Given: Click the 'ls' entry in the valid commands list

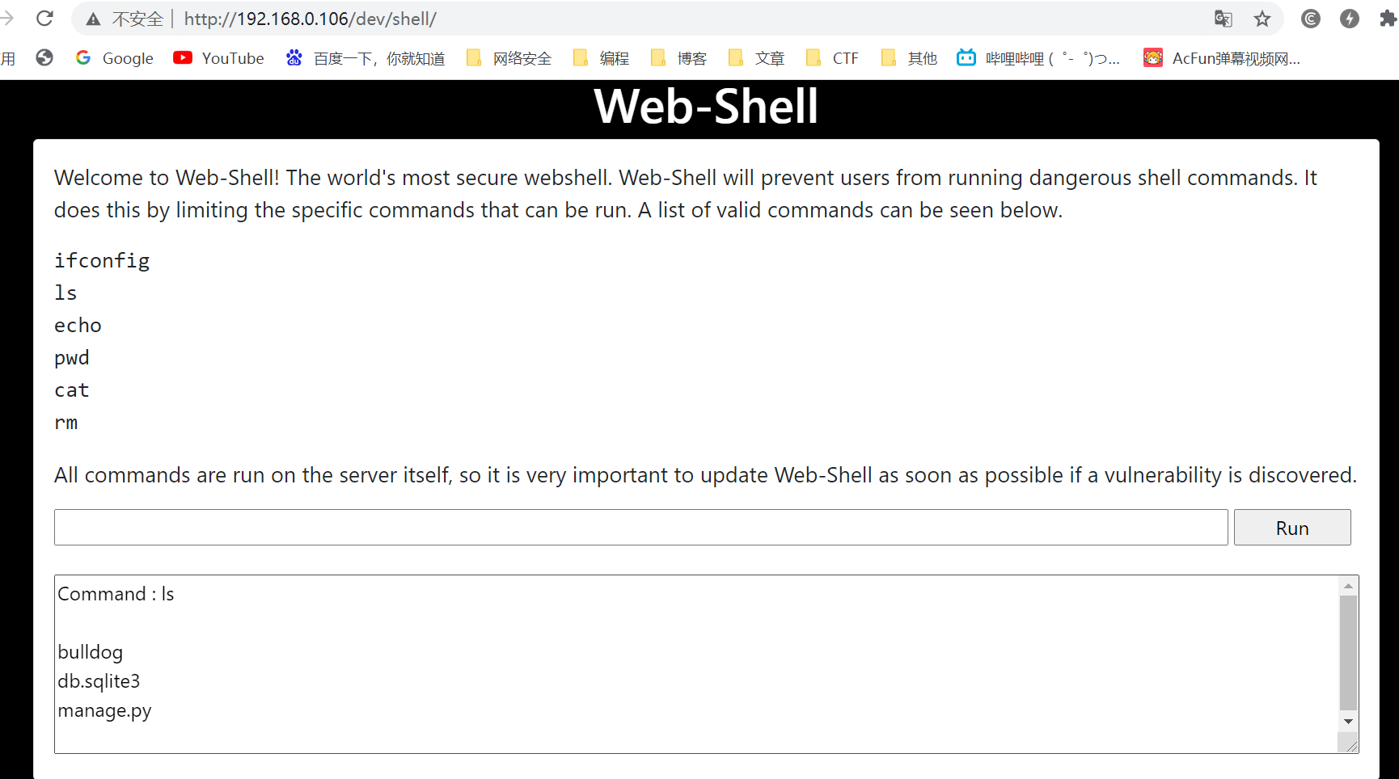Looking at the screenshot, I should (66, 293).
